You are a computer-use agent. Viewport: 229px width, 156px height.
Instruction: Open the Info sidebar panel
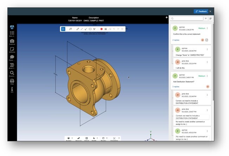[x=12, y=89]
